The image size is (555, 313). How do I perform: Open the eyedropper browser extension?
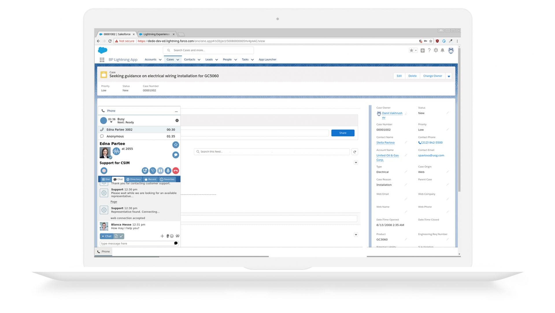450,41
